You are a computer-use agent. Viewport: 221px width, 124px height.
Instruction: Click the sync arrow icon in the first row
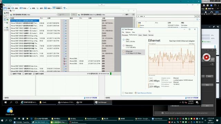[65, 21]
